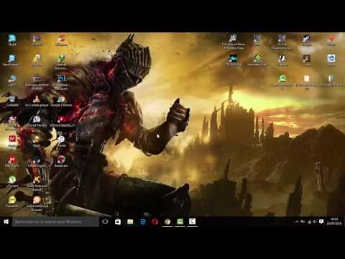Open the Windows Start menu
The image size is (345, 259).
6,222
